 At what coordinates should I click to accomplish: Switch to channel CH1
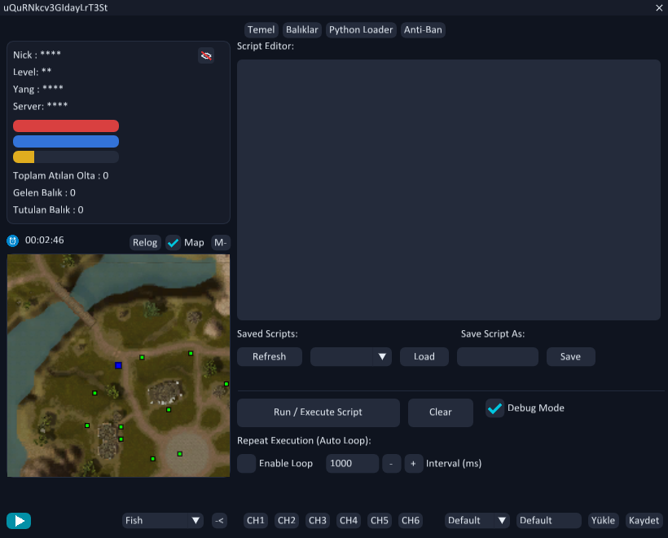click(256, 521)
